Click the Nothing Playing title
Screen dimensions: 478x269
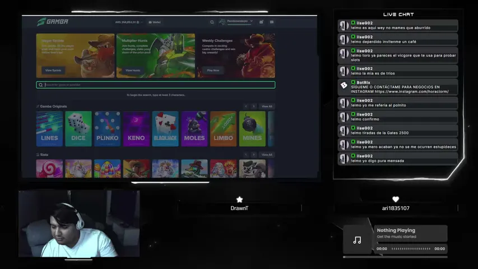(x=396, y=230)
